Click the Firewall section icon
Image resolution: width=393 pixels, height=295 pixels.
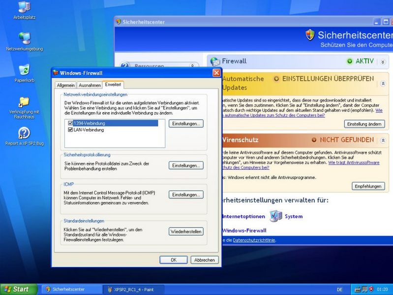215,62
